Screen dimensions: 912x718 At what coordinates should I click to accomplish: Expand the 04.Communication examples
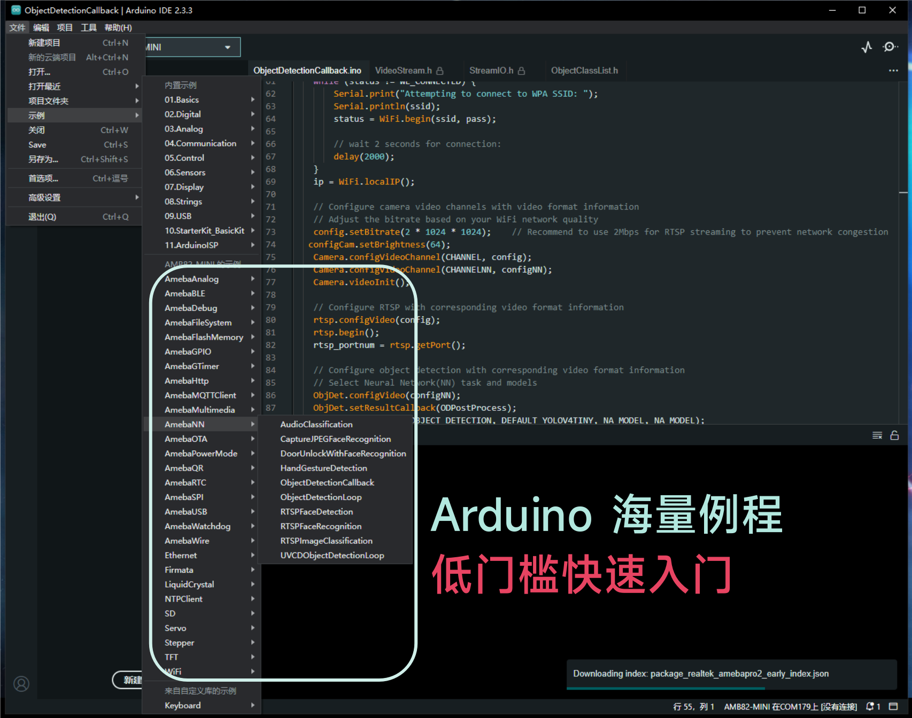202,143
